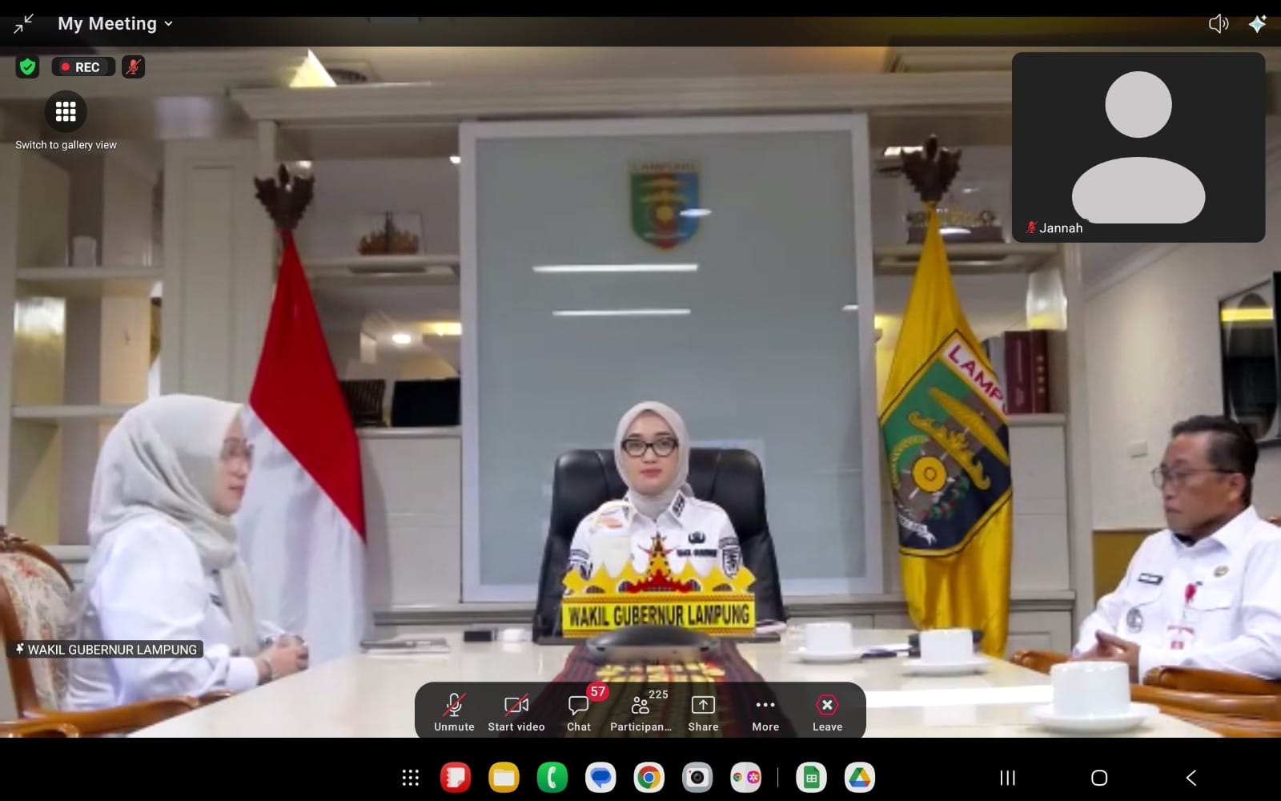Click the red muted microphone status icon
The height and width of the screenshot is (801, 1281).
click(134, 67)
